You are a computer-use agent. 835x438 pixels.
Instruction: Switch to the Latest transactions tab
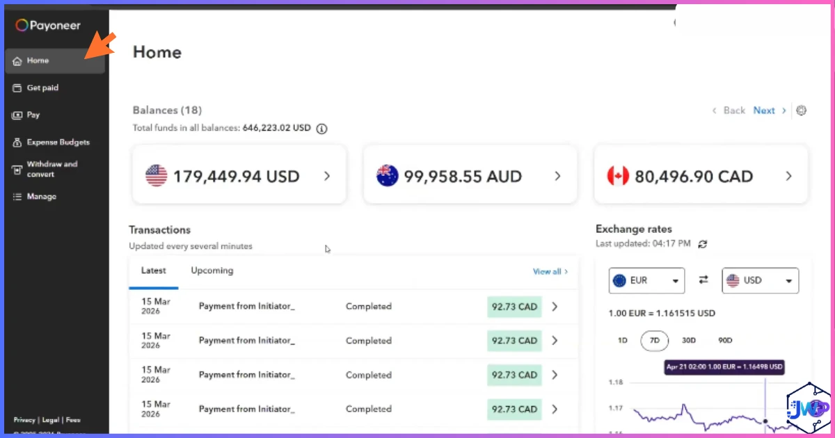pyautogui.click(x=154, y=271)
